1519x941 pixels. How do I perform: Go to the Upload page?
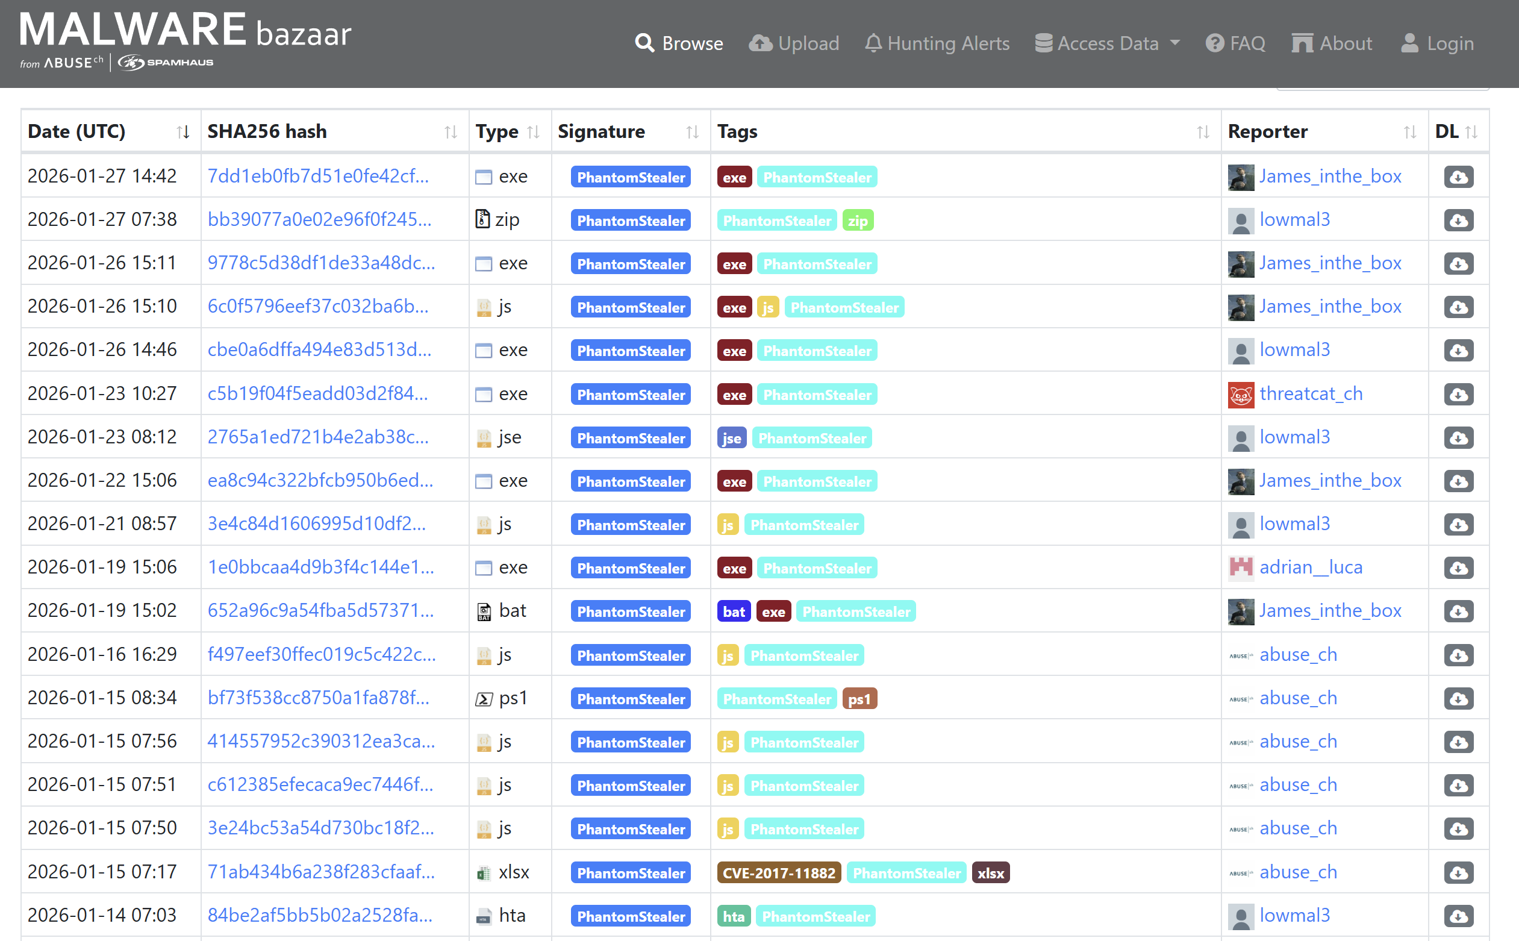click(794, 43)
